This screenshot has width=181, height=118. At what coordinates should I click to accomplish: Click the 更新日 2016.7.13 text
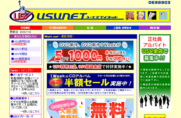point(20,32)
